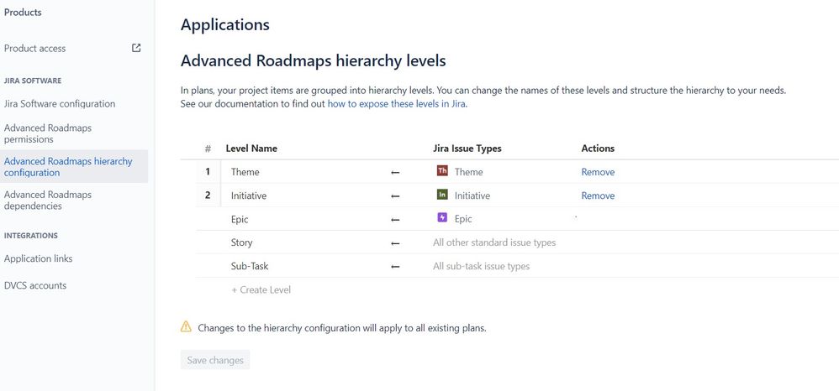Open Advanced Roadmaps dependencies
The width and height of the screenshot is (839, 391).
click(48, 201)
